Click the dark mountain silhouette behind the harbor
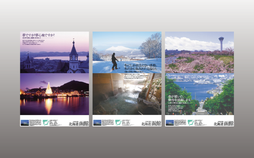The width and height of the screenshot is (254, 158). click(74, 85)
